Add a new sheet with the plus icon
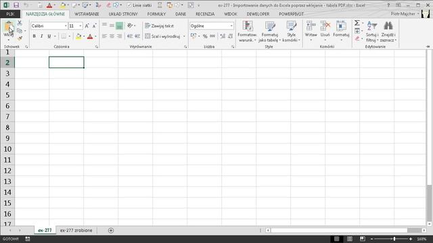The height and width of the screenshot is (243, 433). click(x=111, y=230)
